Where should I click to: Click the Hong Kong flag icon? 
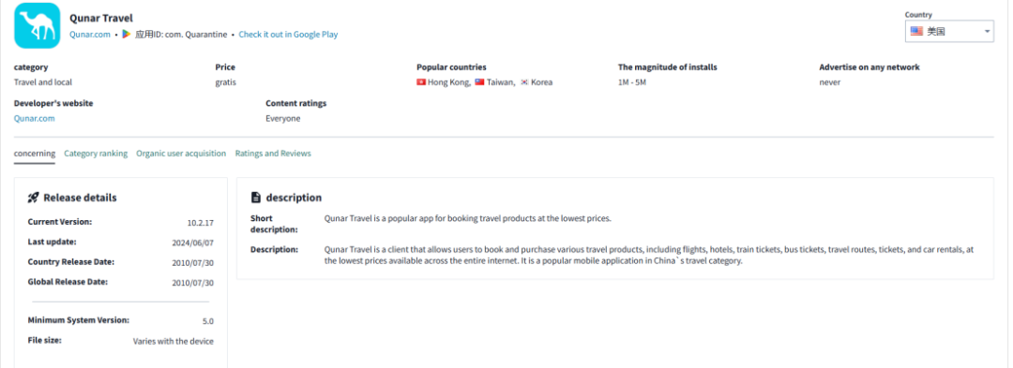(421, 82)
